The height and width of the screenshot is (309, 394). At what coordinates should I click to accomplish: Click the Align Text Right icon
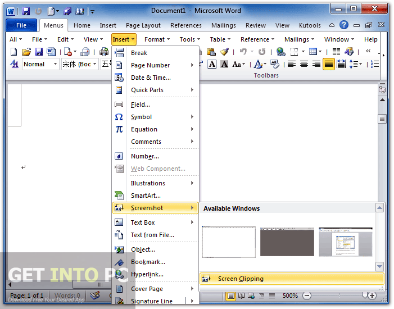[316, 64]
